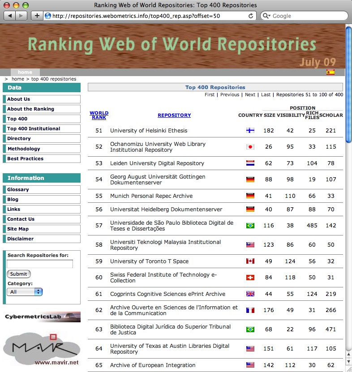This screenshot has height=372, width=352.
Task: Open About the Ranking menu item
Action: [x=42, y=109]
